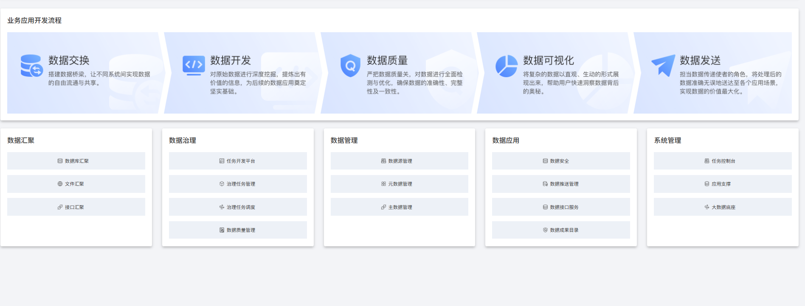The width and height of the screenshot is (805, 306).
Task: Open 数据源管理
Action: pyautogui.click(x=400, y=161)
